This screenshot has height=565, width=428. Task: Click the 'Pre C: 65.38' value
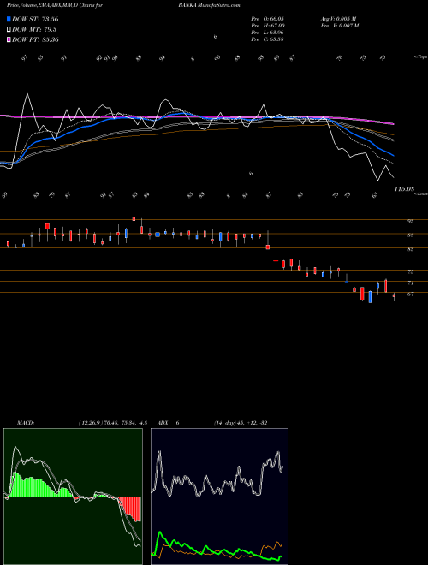click(268, 39)
